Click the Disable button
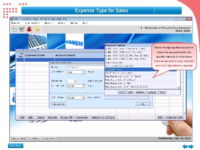The height and width of the screenshot is (150, 200). [x=52, y=117]
